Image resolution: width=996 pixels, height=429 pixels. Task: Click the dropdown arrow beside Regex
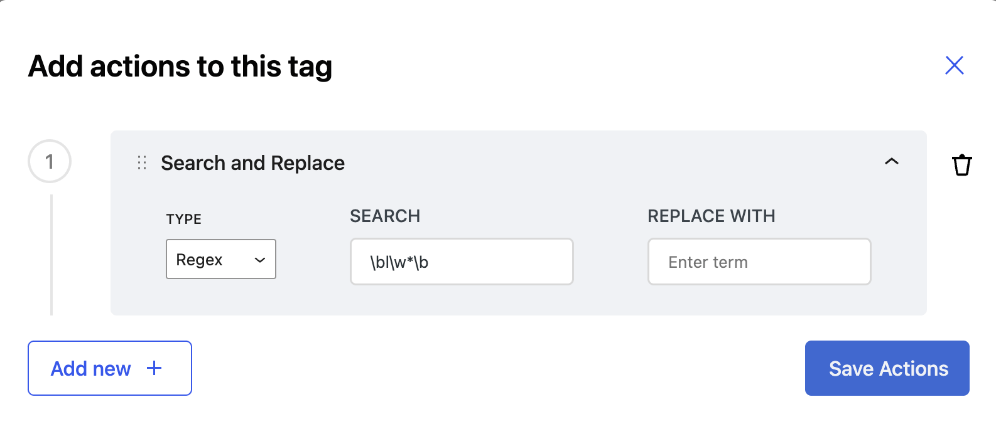click(x=259, y=259)
